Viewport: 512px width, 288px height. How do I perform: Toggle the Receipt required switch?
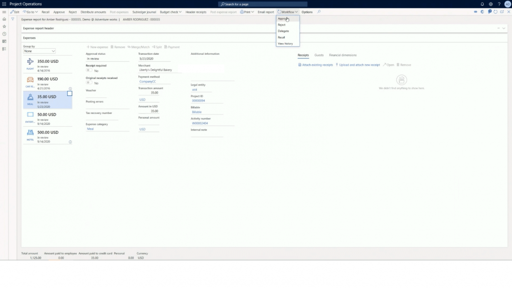88,70
